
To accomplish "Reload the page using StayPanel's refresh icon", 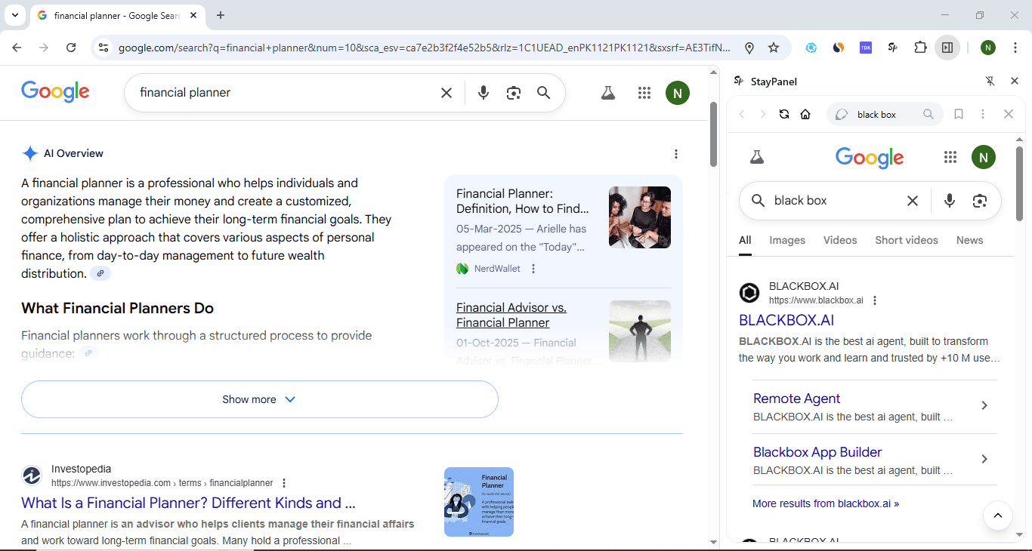I will click(x=784, y=114).
